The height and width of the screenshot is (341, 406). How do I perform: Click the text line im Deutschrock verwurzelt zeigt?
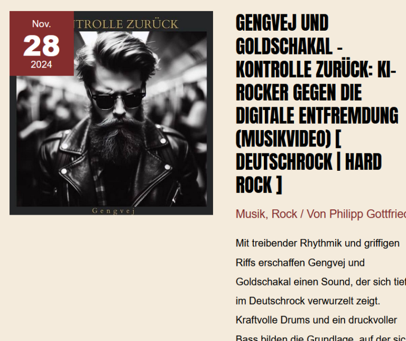[x=308, y=301]
